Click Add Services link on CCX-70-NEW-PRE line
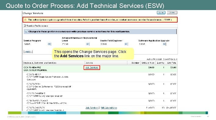This screenshot has height=120, width=216. click(x=92, y=68)
